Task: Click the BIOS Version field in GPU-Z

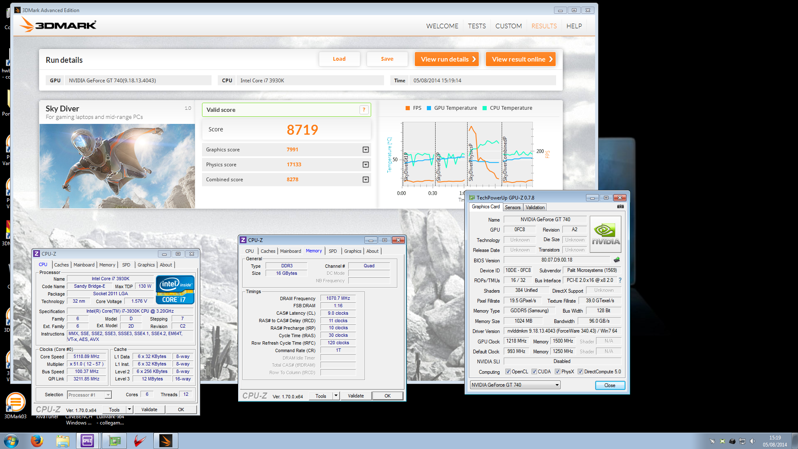Action: tap(557, 260)
